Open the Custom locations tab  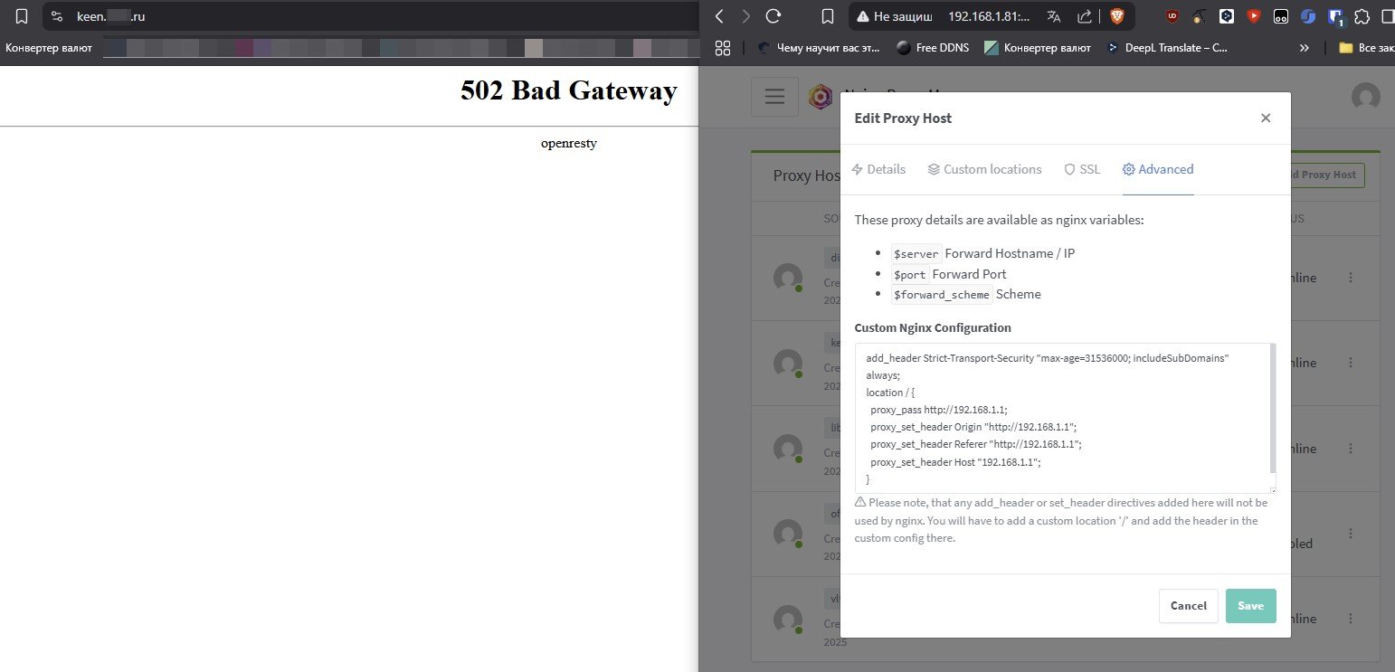984,169
